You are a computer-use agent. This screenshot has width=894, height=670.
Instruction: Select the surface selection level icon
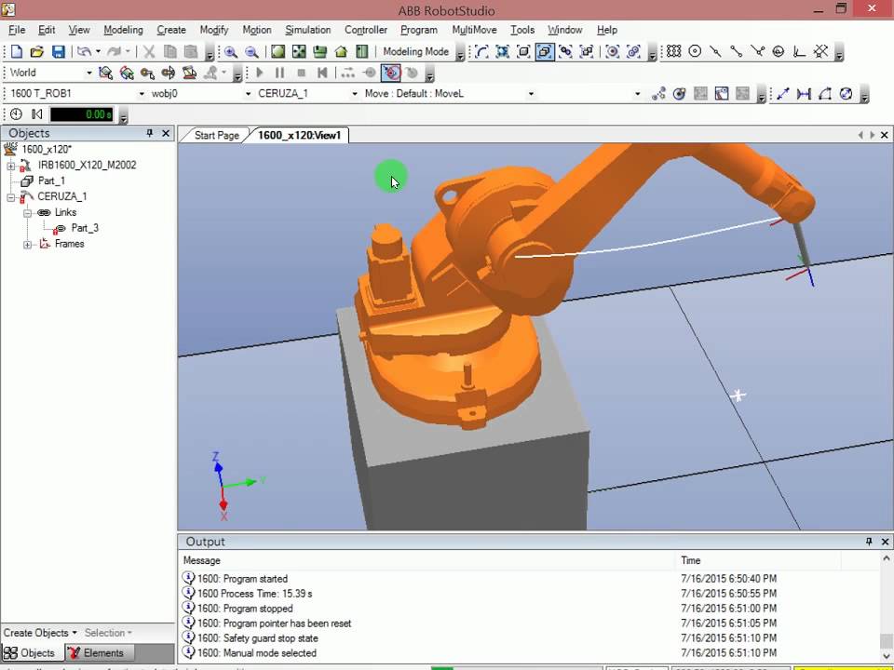coord(502,52)
